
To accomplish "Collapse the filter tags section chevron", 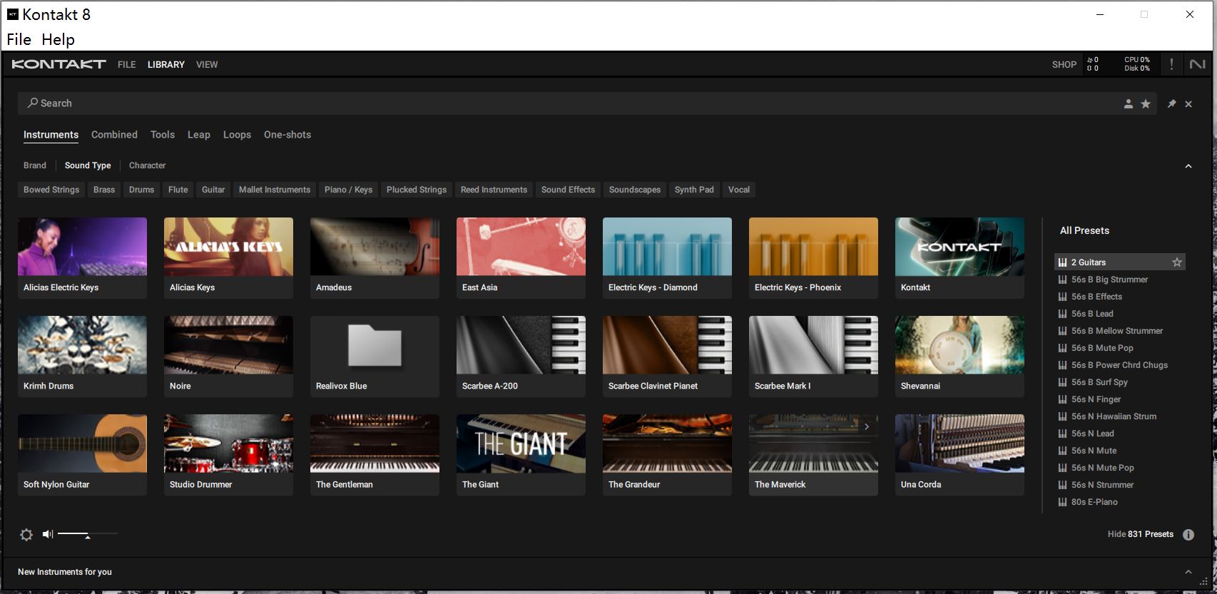I will click(x=1188, y=166).
